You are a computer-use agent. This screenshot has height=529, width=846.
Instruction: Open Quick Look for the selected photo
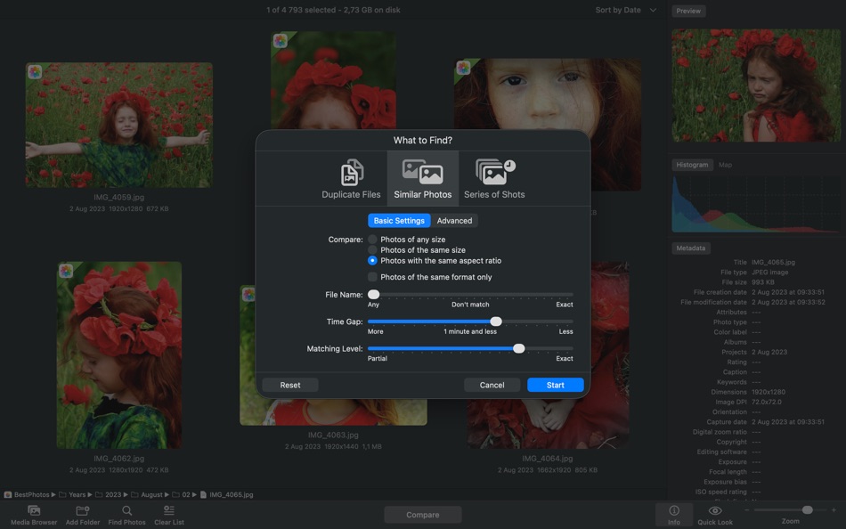tap(714, 515)
